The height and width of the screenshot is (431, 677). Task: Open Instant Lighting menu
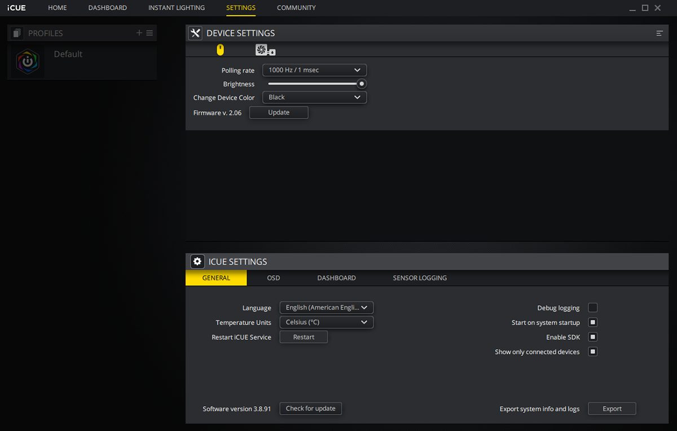(177, 8)
